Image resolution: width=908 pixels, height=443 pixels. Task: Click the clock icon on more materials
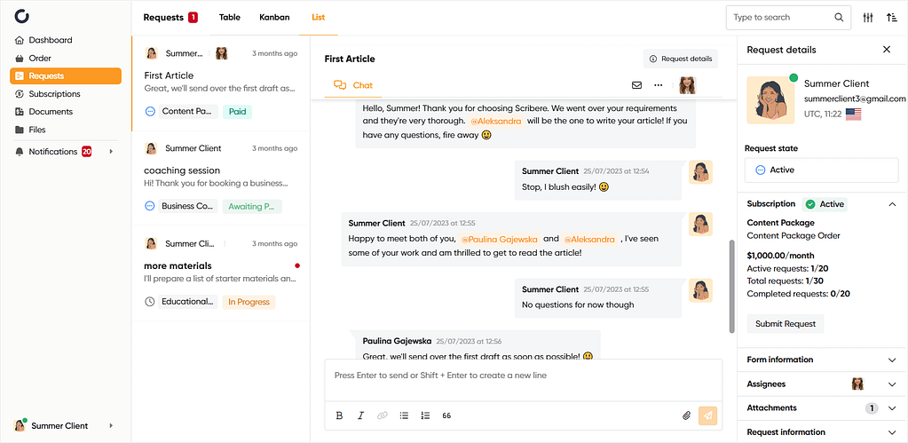150,302
